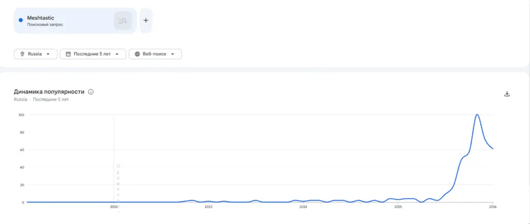530x224 pixels.
Task: Click the blue color dot beside Meshtastic
Action: click(21, 20)
